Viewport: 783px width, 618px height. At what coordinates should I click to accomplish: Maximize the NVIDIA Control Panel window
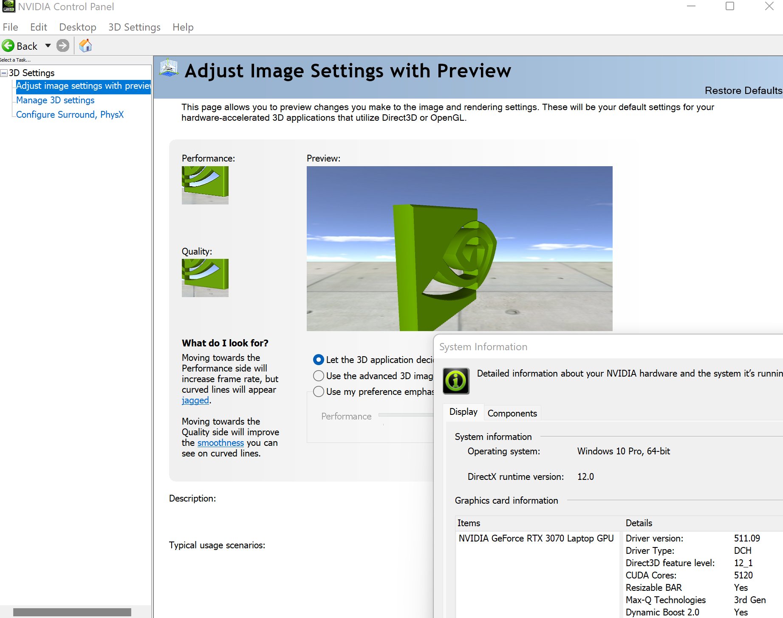click(730, 6)
